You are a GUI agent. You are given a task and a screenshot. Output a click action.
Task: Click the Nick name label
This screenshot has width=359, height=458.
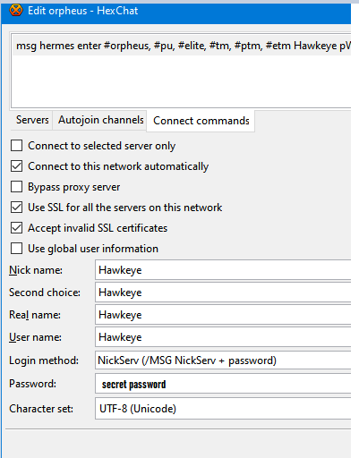point(36,270)
